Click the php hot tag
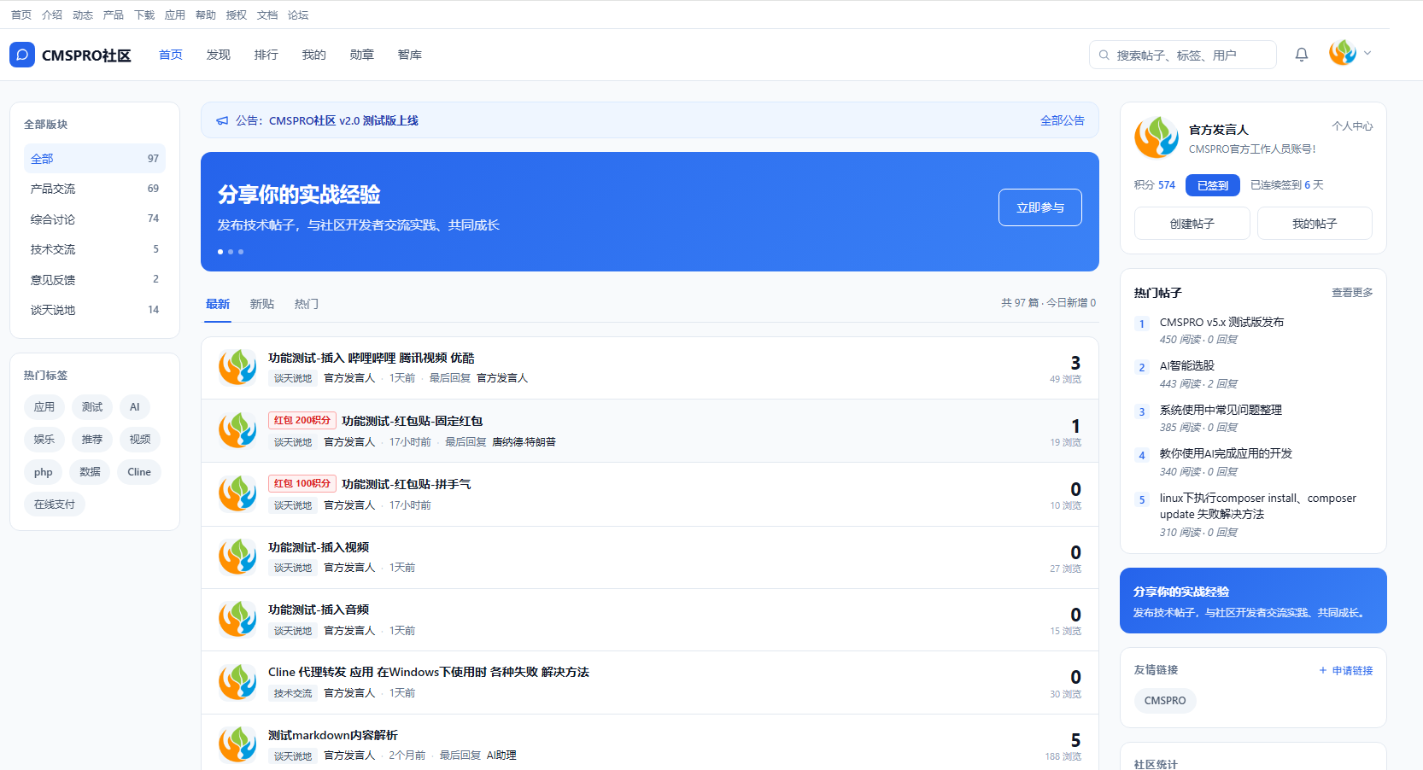The width and height of the screenshot is (1423, 770). 44,472
